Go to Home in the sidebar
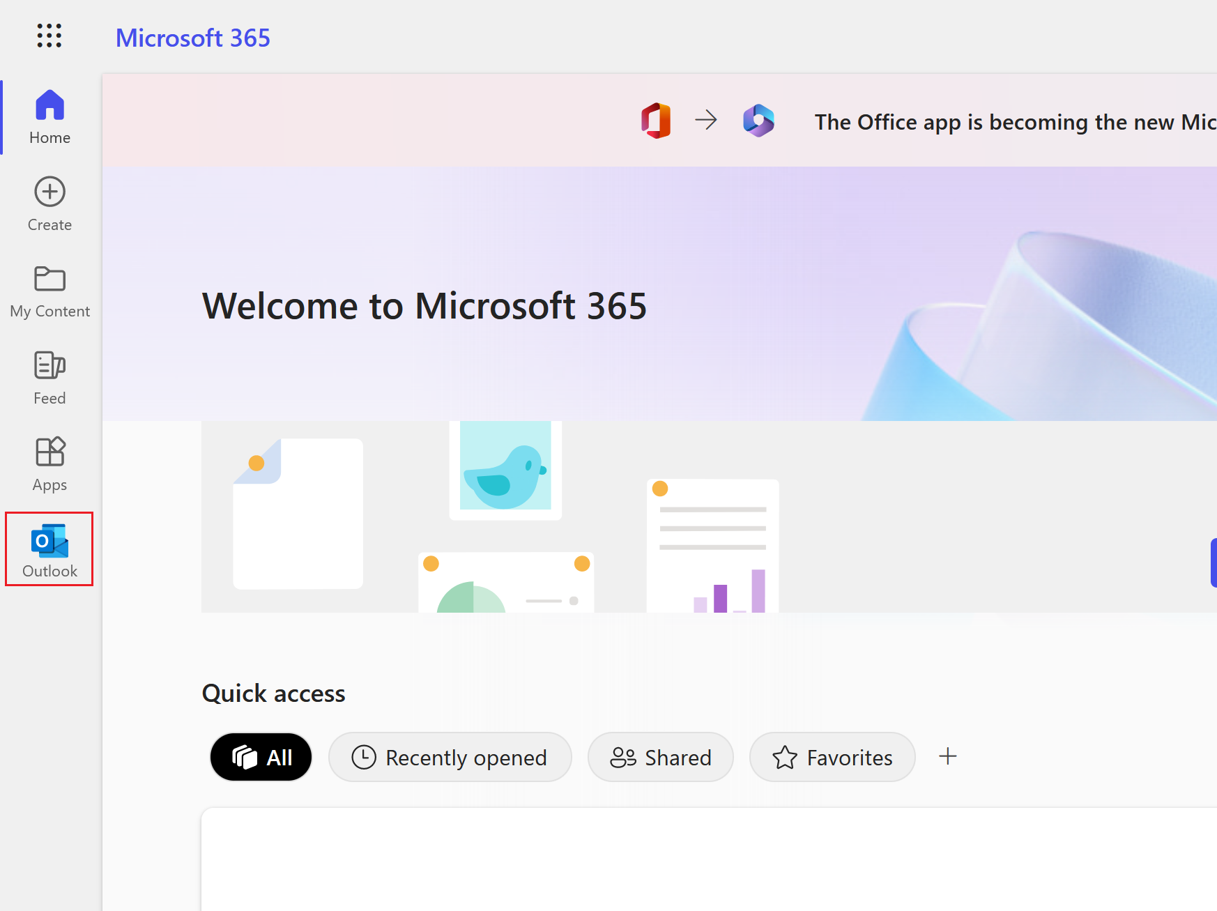 pos(49,117)
